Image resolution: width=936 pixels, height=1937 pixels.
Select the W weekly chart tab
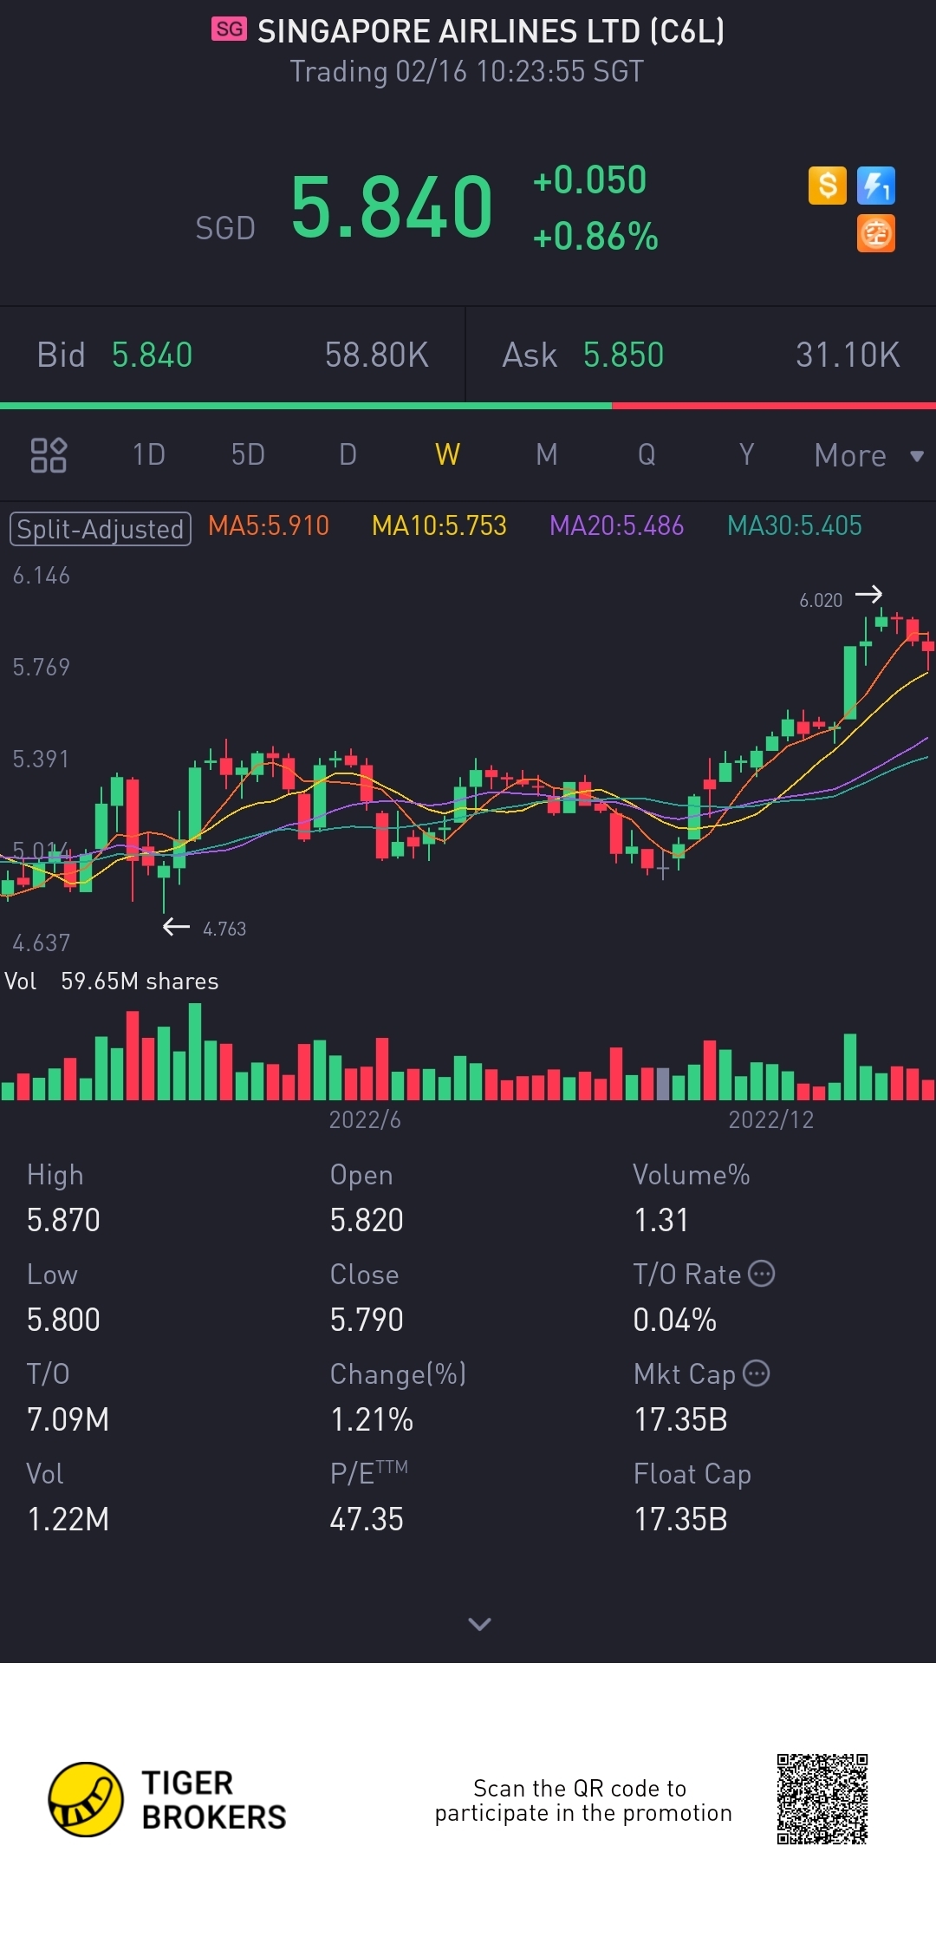[x=447, y=454]
